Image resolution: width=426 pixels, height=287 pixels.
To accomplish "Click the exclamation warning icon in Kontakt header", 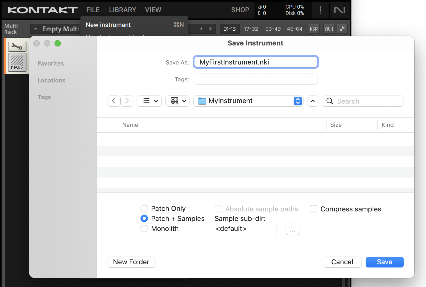I will (320, 10).
